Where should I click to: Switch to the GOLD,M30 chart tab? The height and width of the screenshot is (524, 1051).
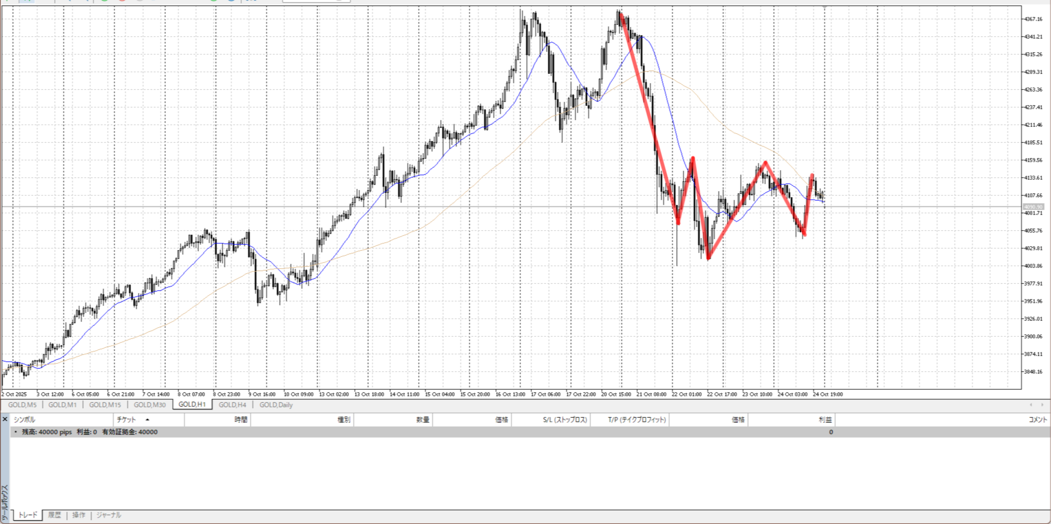[x=149, y=405]
